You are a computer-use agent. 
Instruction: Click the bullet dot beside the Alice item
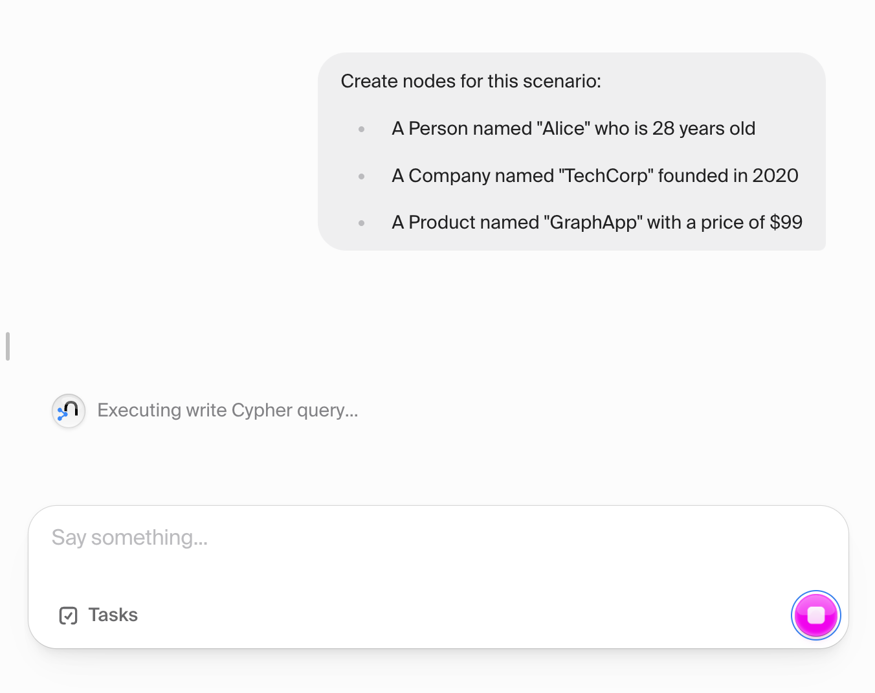click(360, 129)
